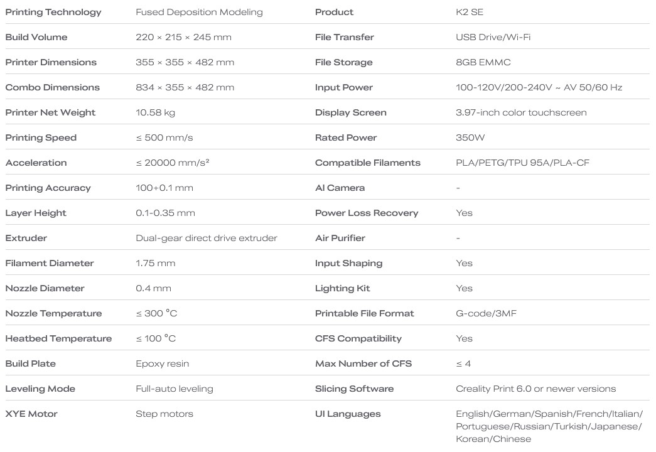The image size is (656, 452).
Task: Click the "Display Screen" label
Action: point(350,112)
